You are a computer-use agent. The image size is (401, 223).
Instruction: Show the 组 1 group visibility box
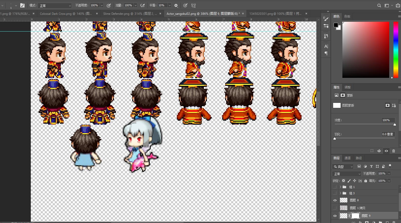335,187
